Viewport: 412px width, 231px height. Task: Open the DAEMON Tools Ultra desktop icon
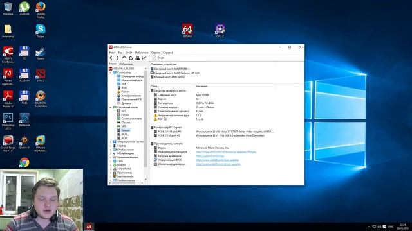[x=41, y=99]
